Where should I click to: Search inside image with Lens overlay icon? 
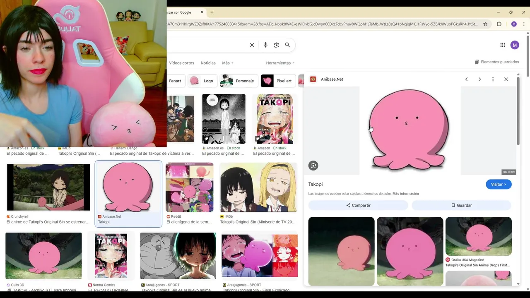point(313,166)
